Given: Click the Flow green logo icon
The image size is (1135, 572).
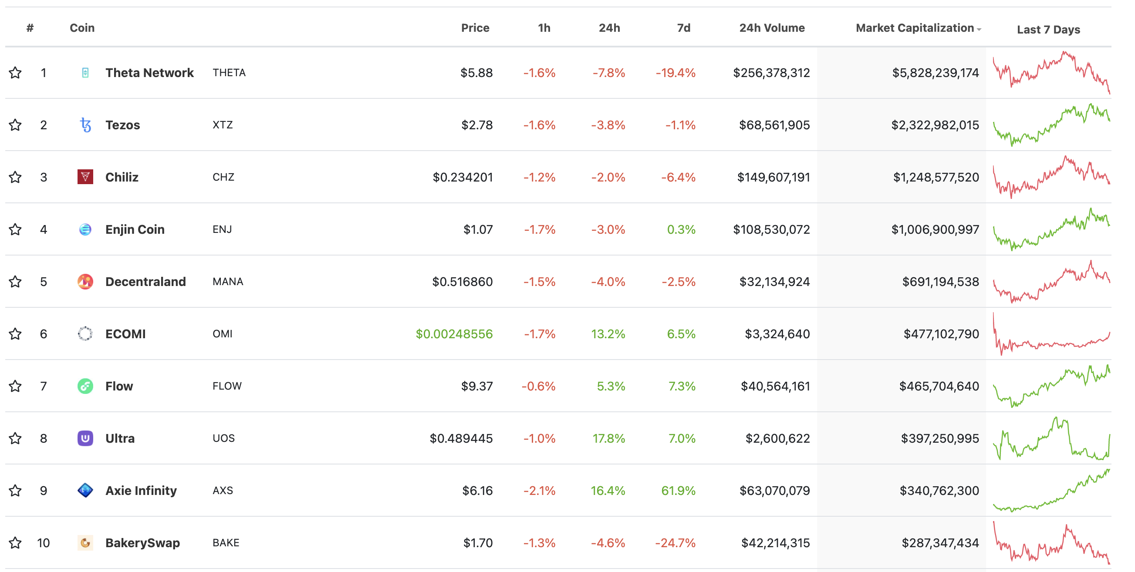Looking at the screenshot, I should (85, 386).
